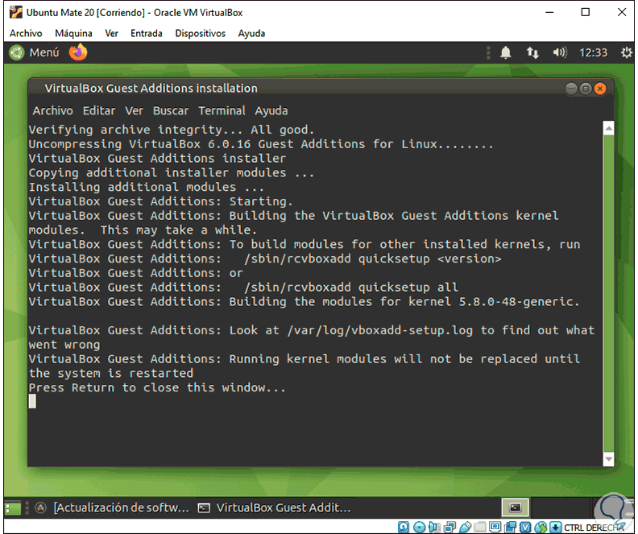Click the 'Verifying archive integrity... All good.' line
This screenshot has height=534, width=638.
[x=172, y=130]
